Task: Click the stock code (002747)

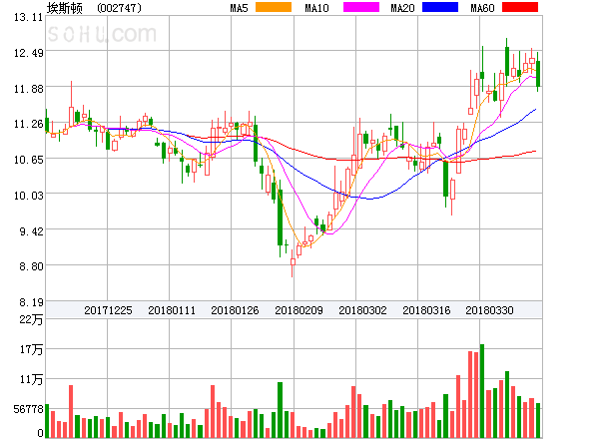Action: (119, 8)
